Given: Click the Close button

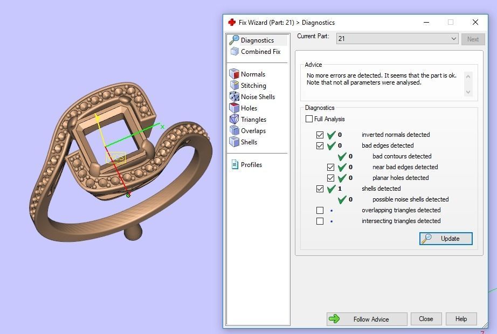Looking at the screenshot, I should click(x=426, y=319).
